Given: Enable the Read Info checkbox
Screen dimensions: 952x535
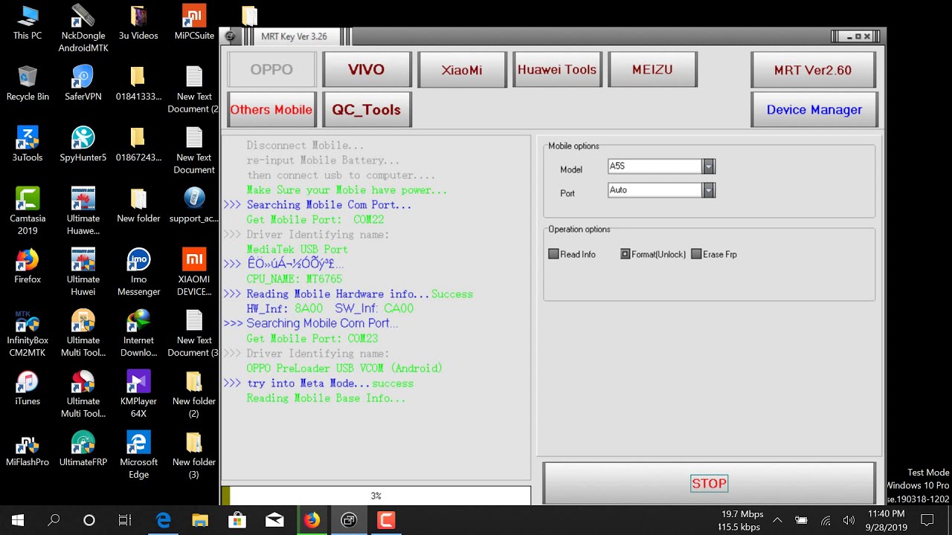Looking at the screenshot, I should [x=553, y=254].
